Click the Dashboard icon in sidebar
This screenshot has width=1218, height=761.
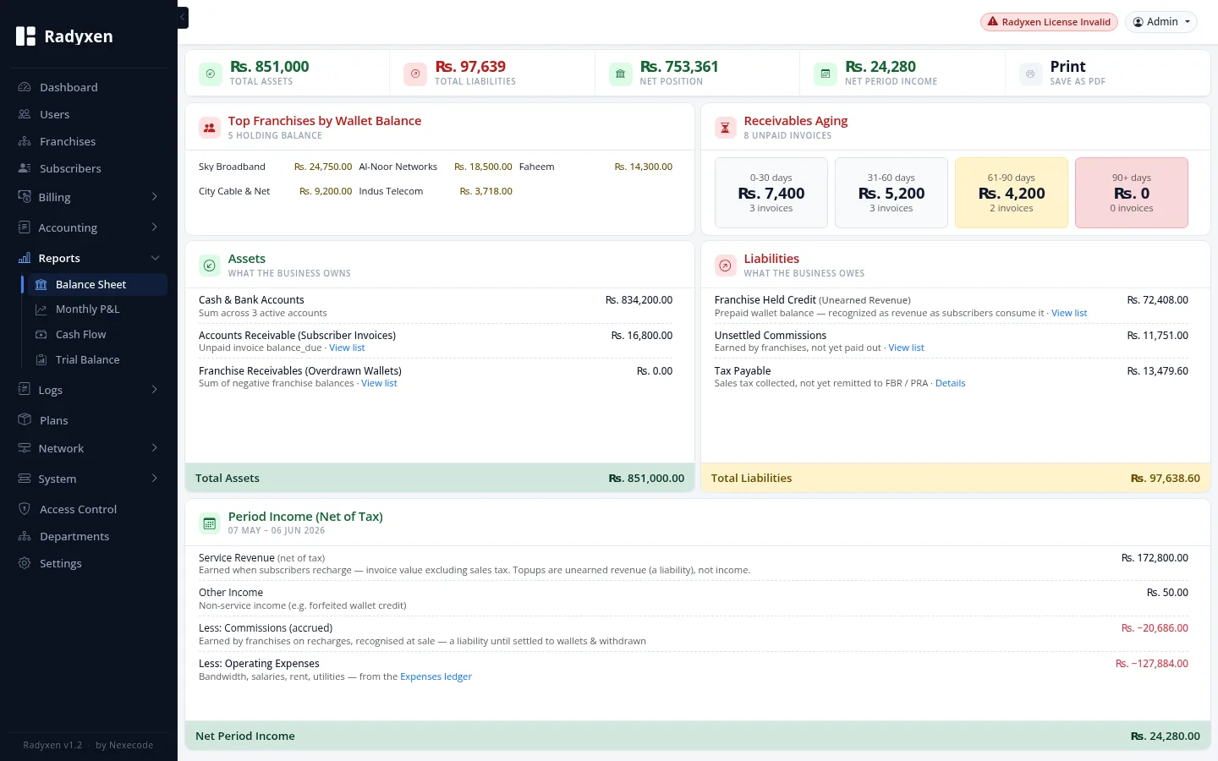pos(25,87)
